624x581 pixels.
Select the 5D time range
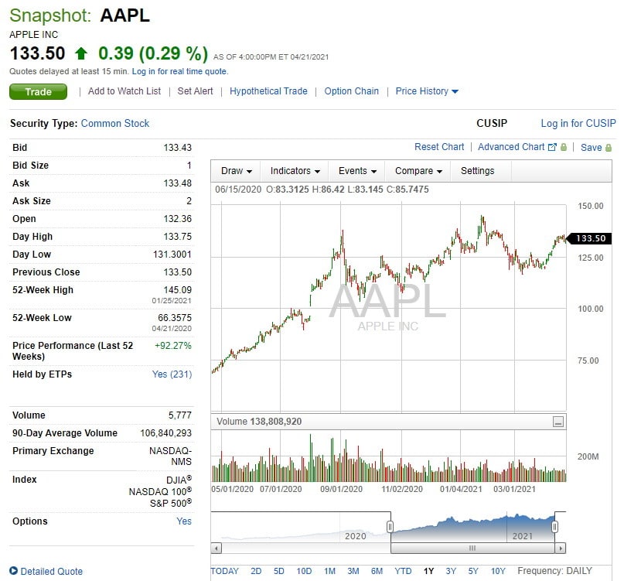pos(278,571)
